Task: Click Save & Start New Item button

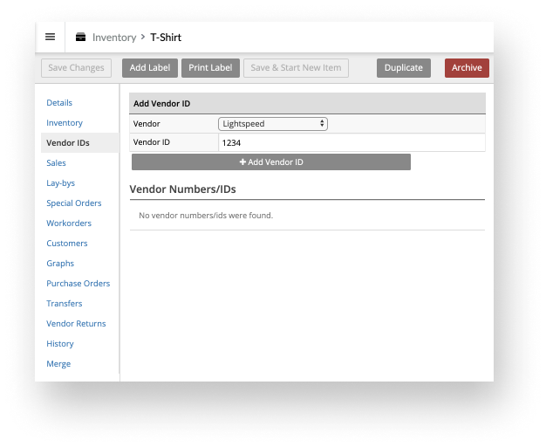Action: click(296, 67)
